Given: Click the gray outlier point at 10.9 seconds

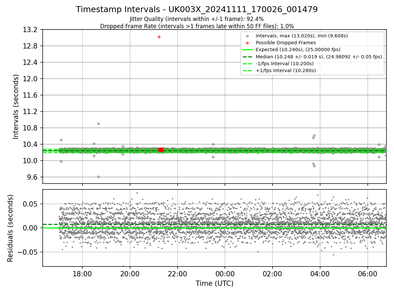Looking at the screenshot, I should coord(98,124).
